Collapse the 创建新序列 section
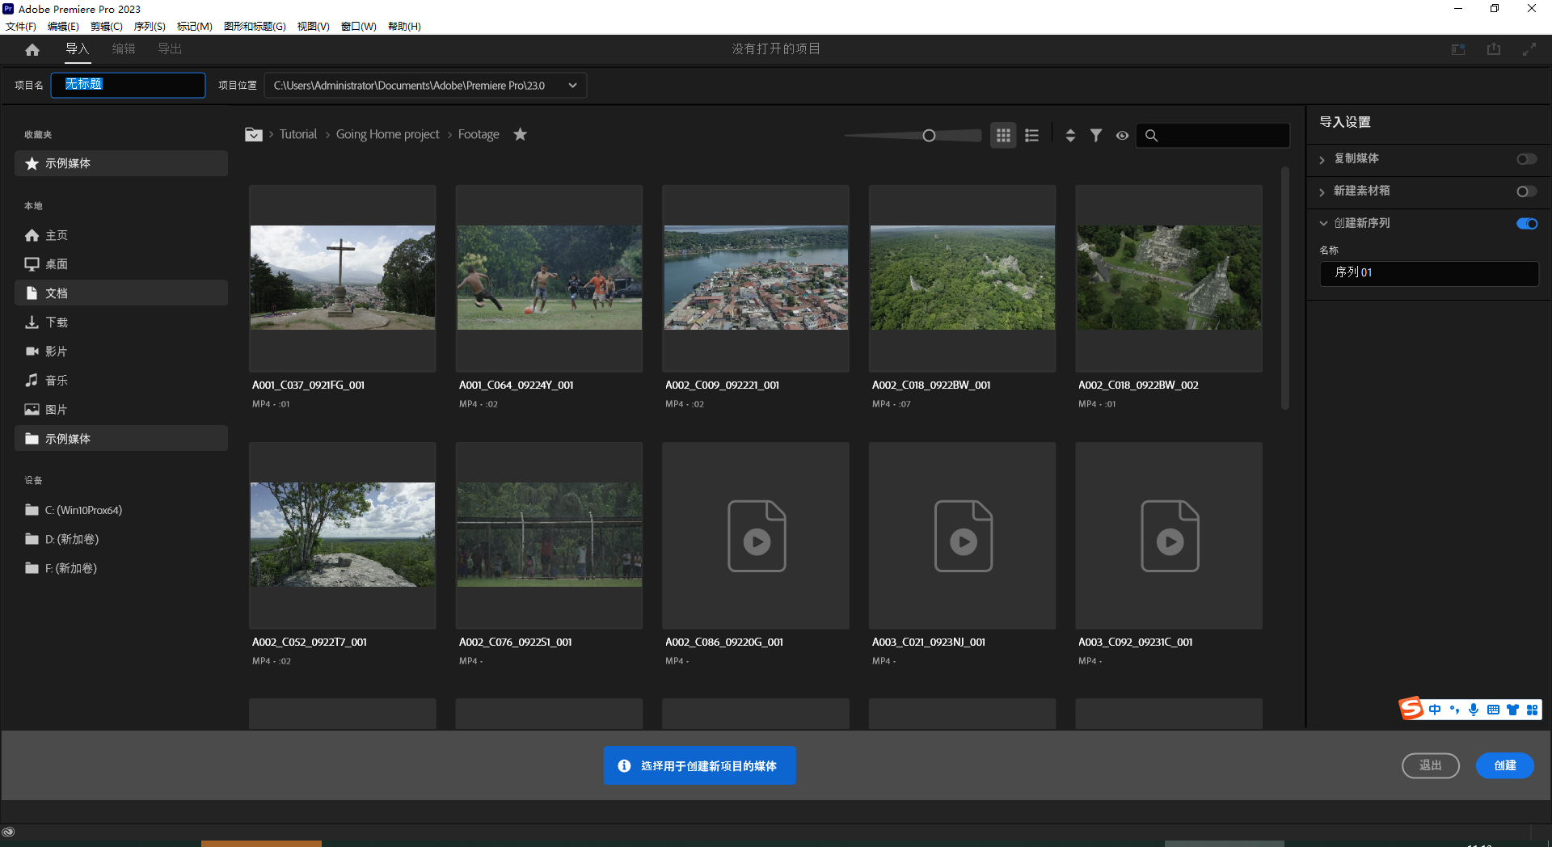This screenshot has width=1552, height=847. point(1323,224)
